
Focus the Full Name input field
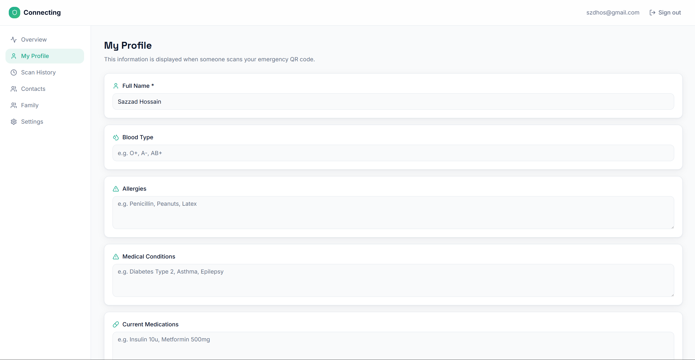coord(393,102)
